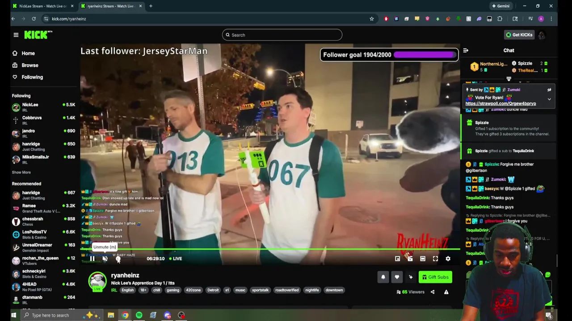The width and height of the screenshot is (572, 321).
Task: Open Chrome three-dot menu
Action: tap(551, 19)
